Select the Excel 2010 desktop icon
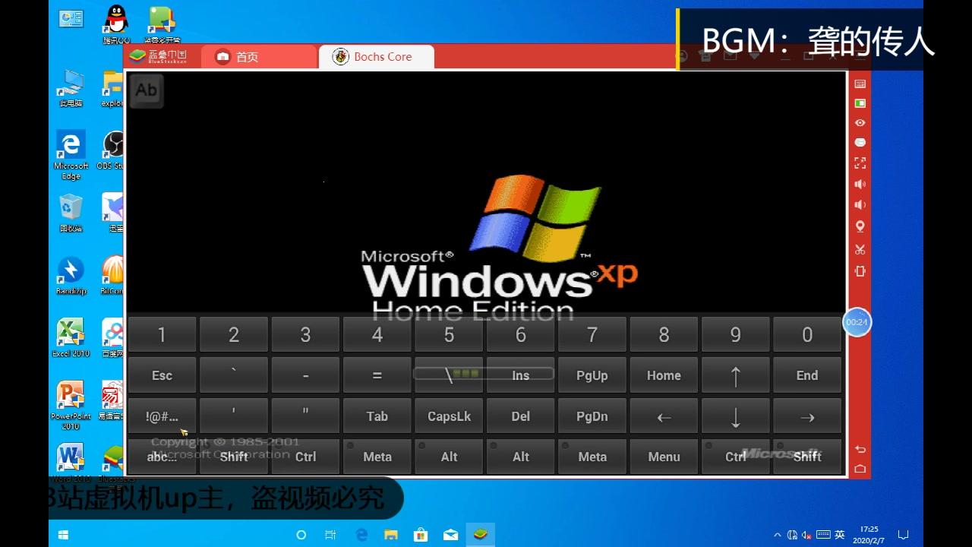This screenshot has height=547, width=972. coord(71,338)
